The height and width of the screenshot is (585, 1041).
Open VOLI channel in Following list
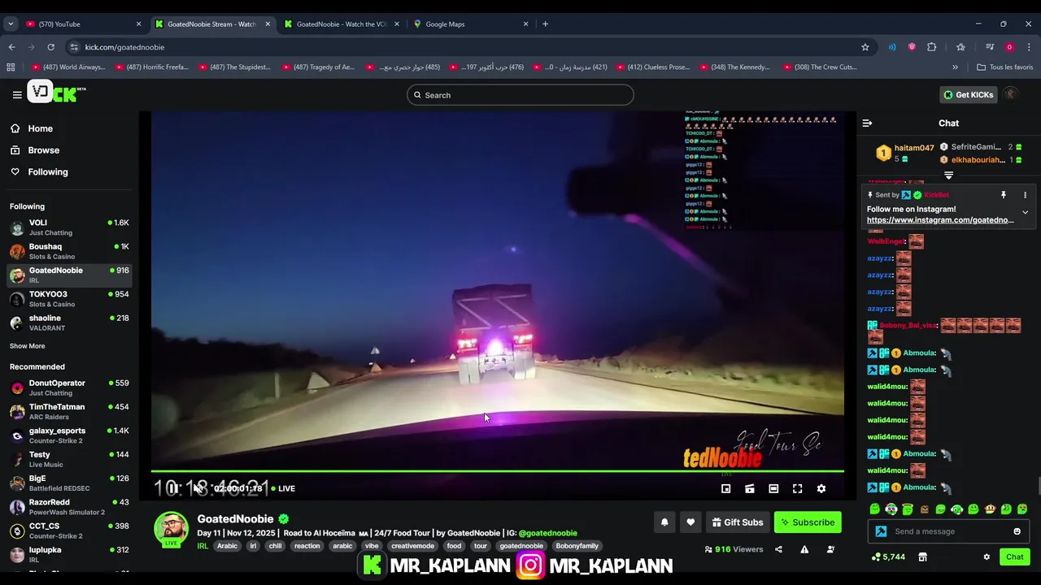(69, 227)
